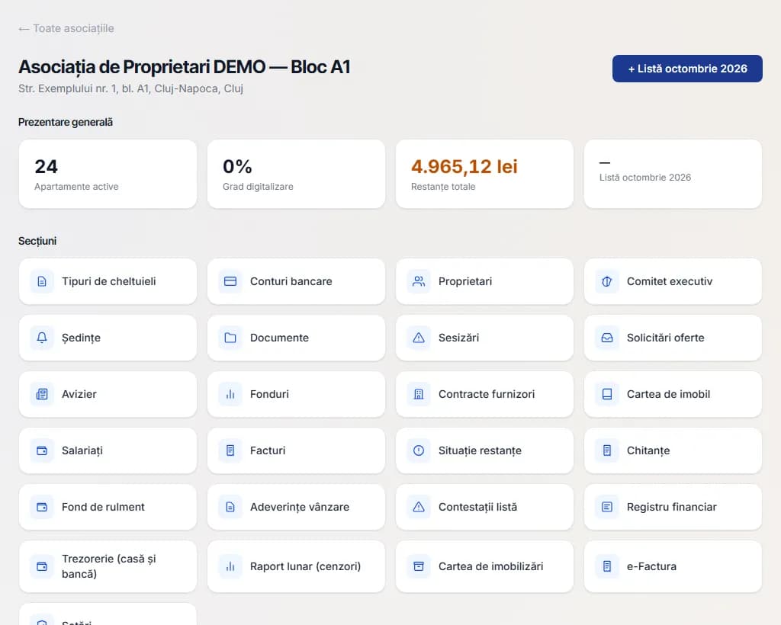The height and width of the screenshot is (625, 781).
Task: Click the bar chart icon for Fonduri
Action: click(x=230, y=394)
